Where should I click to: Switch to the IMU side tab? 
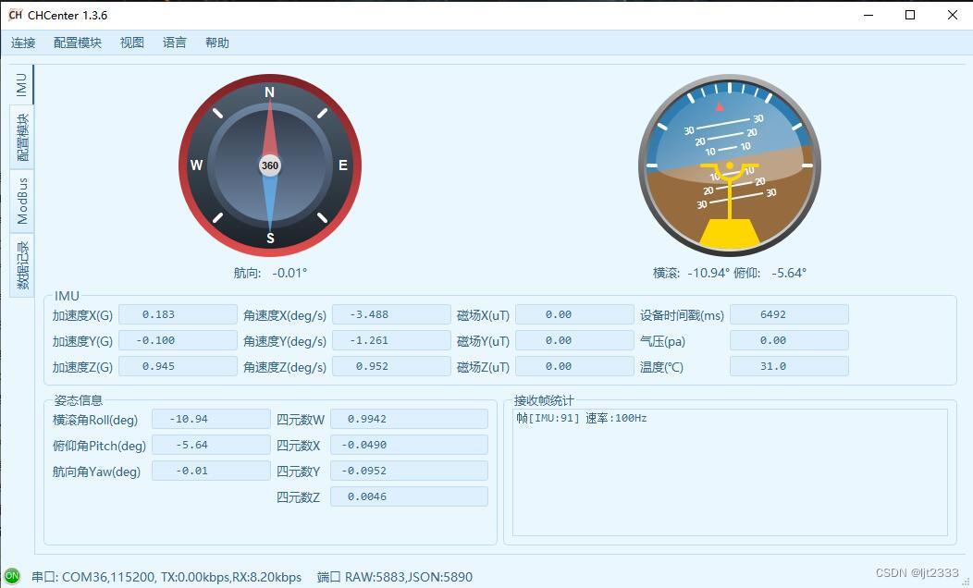(x=21, y=85)
